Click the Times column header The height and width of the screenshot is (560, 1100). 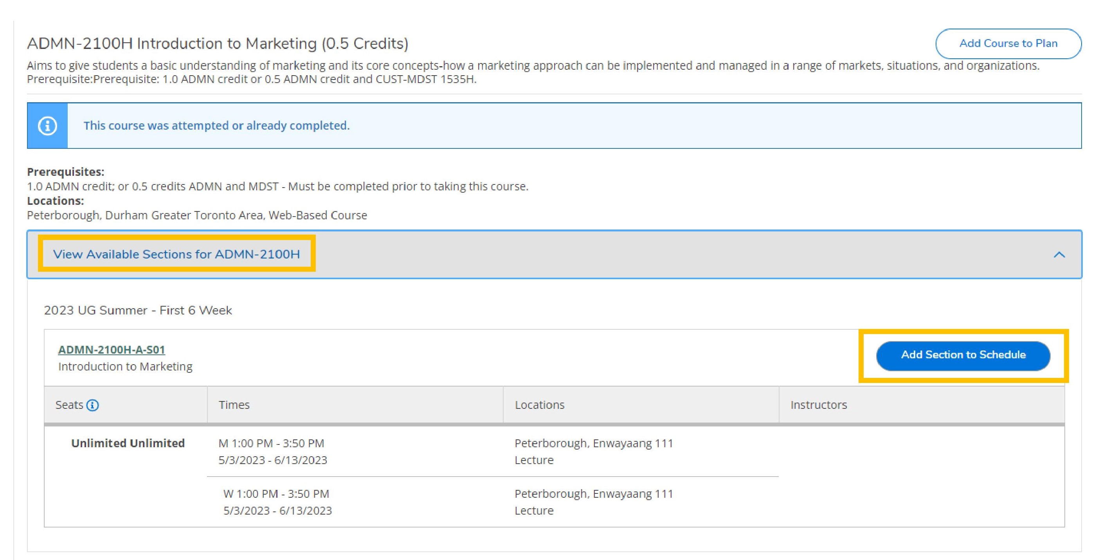click(x=234, y=405)
